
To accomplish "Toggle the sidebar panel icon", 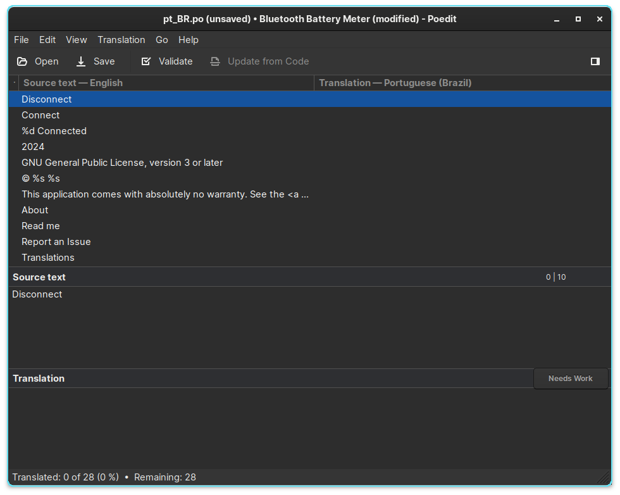I will point(595,61).
